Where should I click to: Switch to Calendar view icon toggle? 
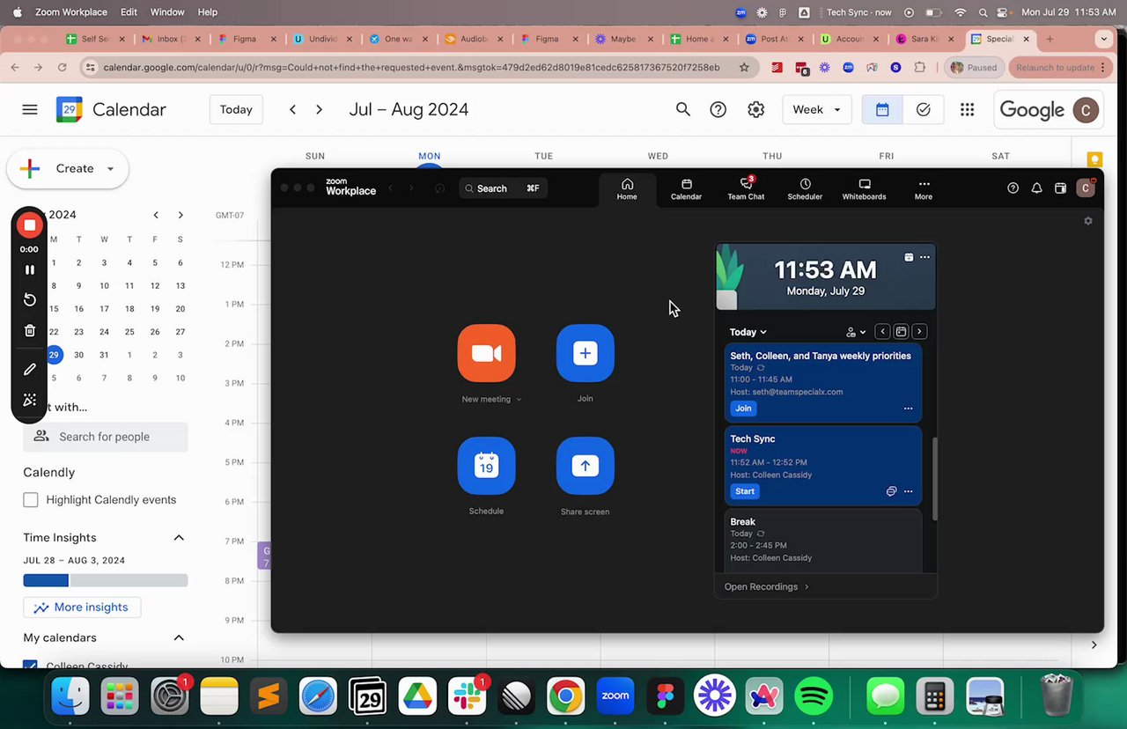882,109
